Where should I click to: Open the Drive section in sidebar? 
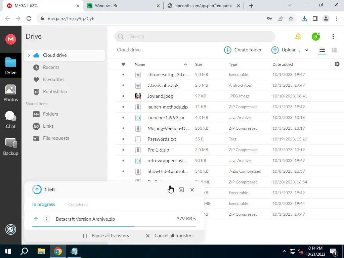click(x=10, y=66)
